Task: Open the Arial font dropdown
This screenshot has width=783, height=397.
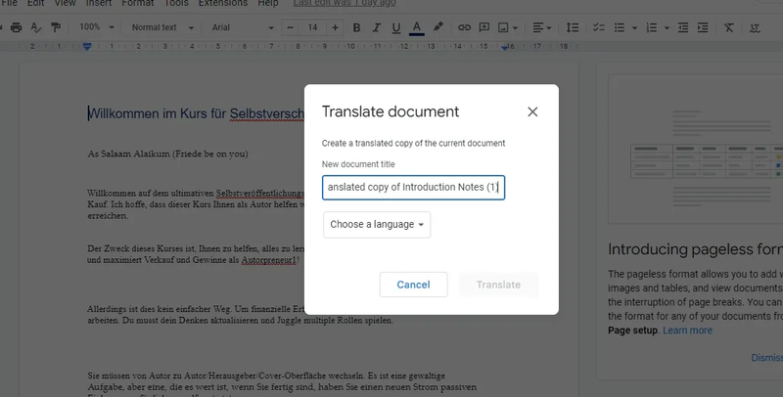Action: 243,27
